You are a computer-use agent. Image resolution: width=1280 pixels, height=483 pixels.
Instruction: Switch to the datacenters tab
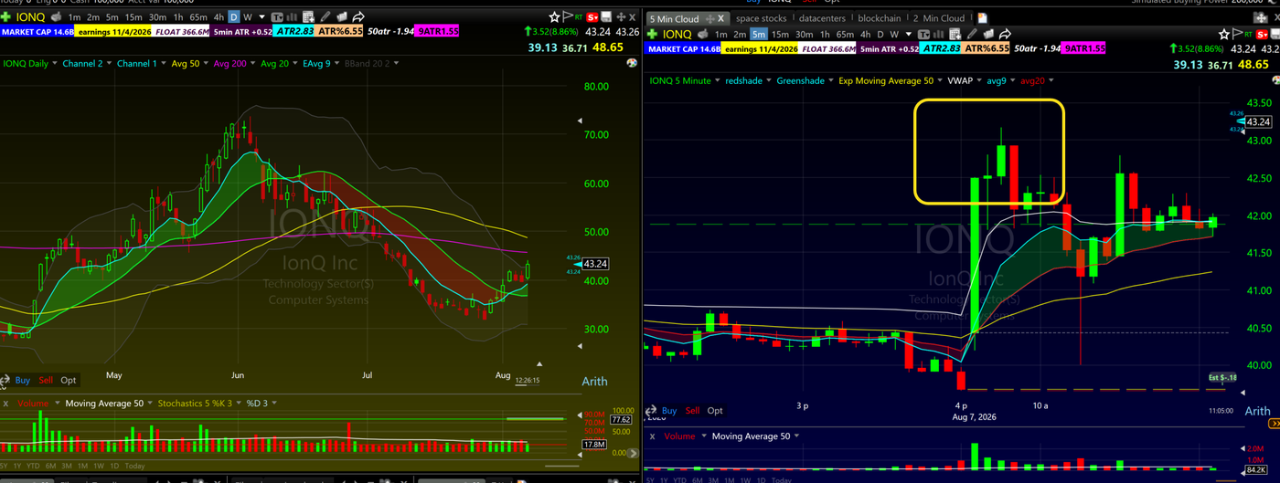pyautogui.click(x=822, y=18)
